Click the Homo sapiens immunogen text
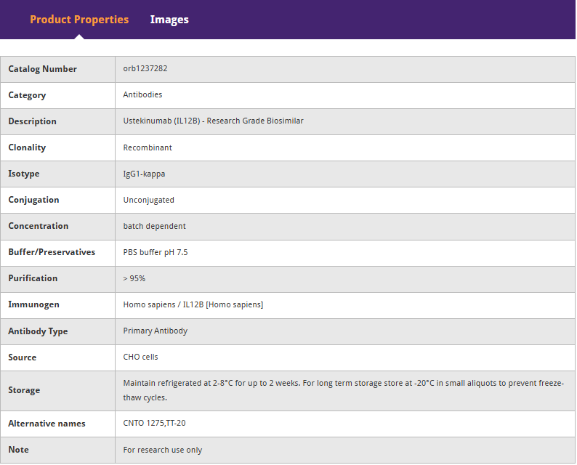This screenshot has height=465, width=577. [193, 304]
